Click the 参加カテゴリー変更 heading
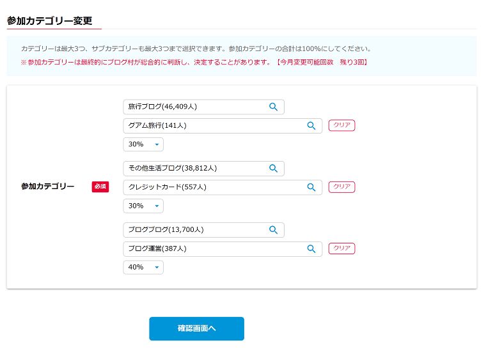The height and width of the screenshot is (352, 486). 50,20
